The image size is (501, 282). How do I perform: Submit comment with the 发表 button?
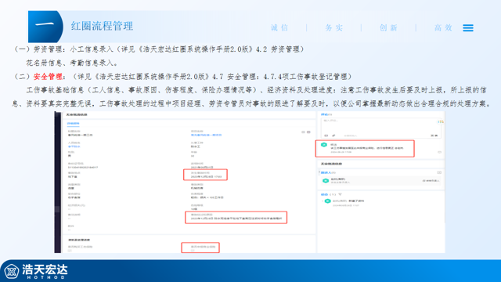pyautogui.click(x=434, y=136)
